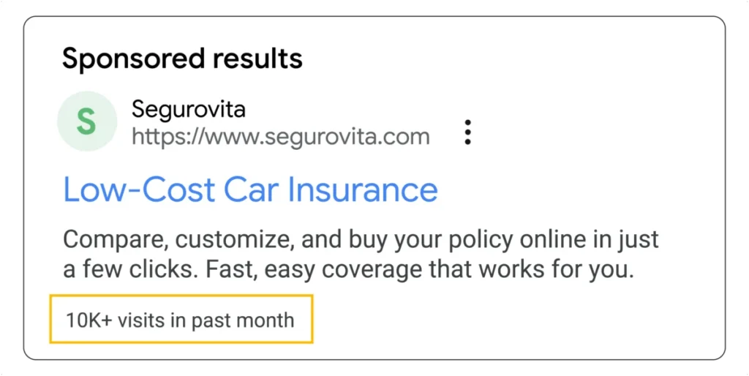The width and height of the screenshot is (749, 376).
Task: Click "segurovita.com" in the display URL
Action: [347, 137]
